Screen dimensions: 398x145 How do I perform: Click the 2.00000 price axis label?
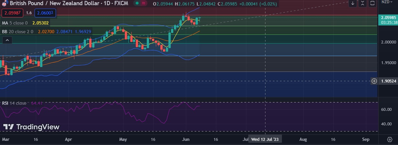tap(388, 42)
